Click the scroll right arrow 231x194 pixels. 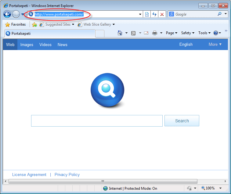pos(225,181)
